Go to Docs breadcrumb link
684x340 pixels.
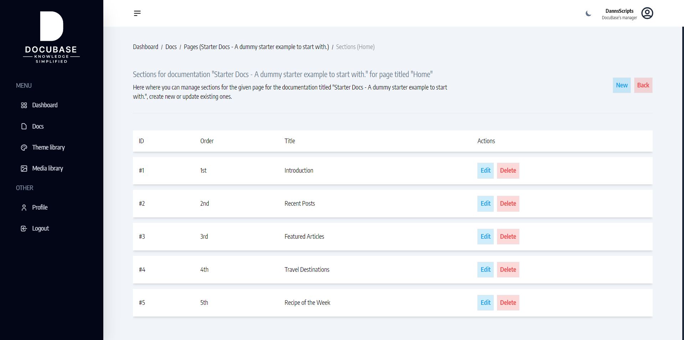click(x=171, y=47)
